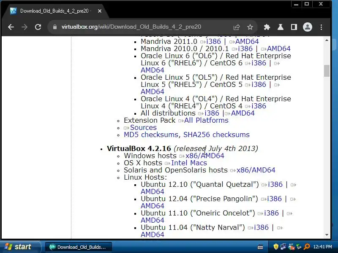Open Mandriva 2011.0 AMD64 link

247,41
